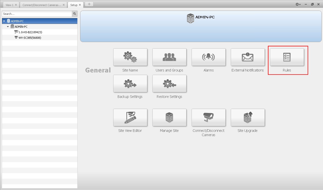
Task: Click the External Notifications label
Action: [x=248, y=70]
